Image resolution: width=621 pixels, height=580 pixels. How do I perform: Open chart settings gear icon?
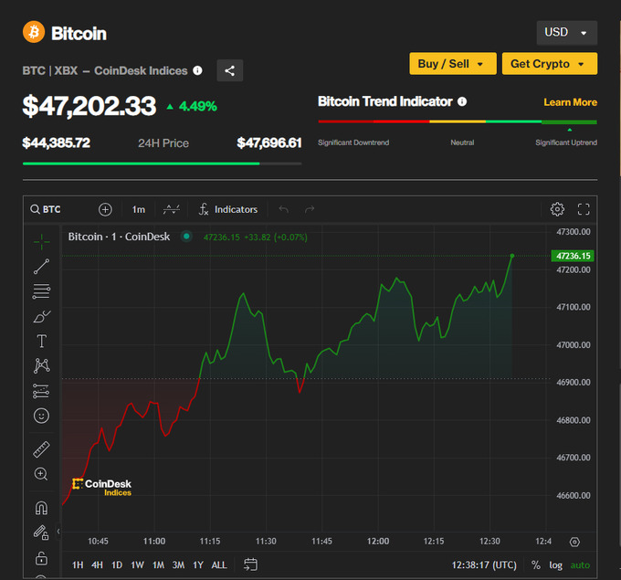tap(557, 209)
